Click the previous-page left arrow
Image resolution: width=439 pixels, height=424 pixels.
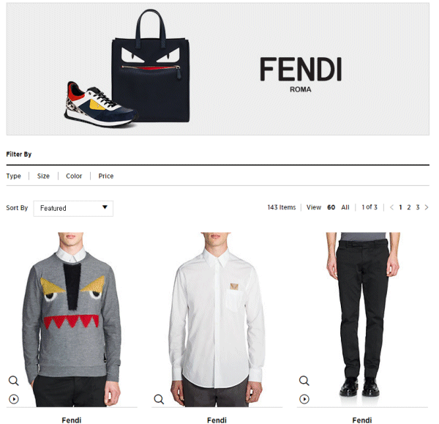391,207
